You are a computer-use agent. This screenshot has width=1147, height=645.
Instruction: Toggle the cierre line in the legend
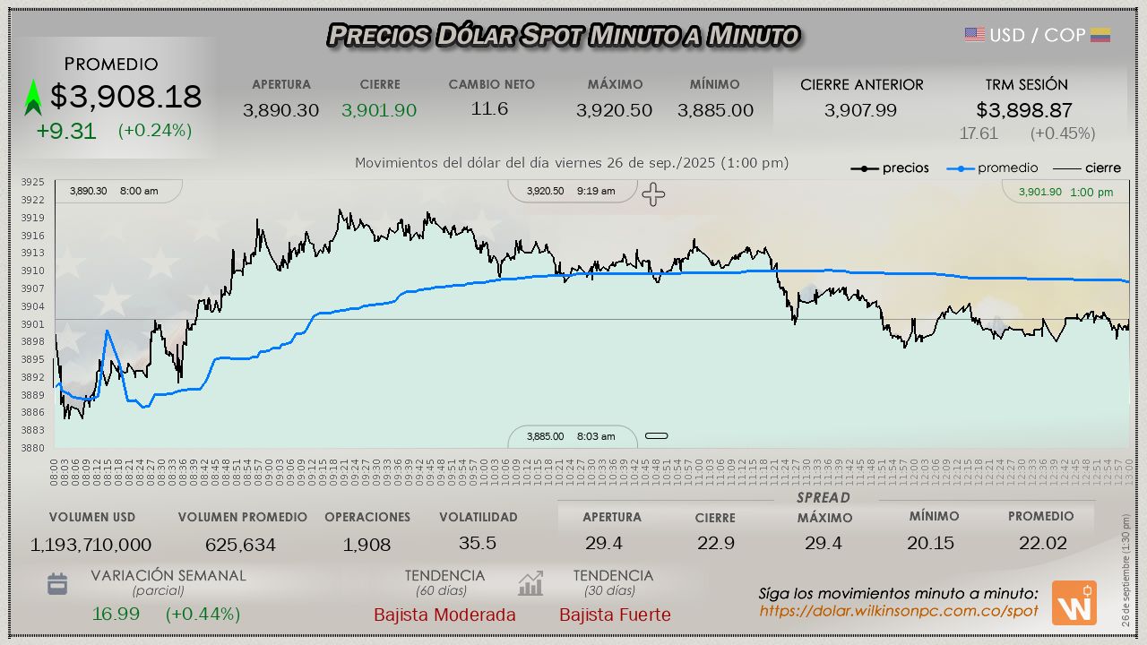(x=1086, y=168)
